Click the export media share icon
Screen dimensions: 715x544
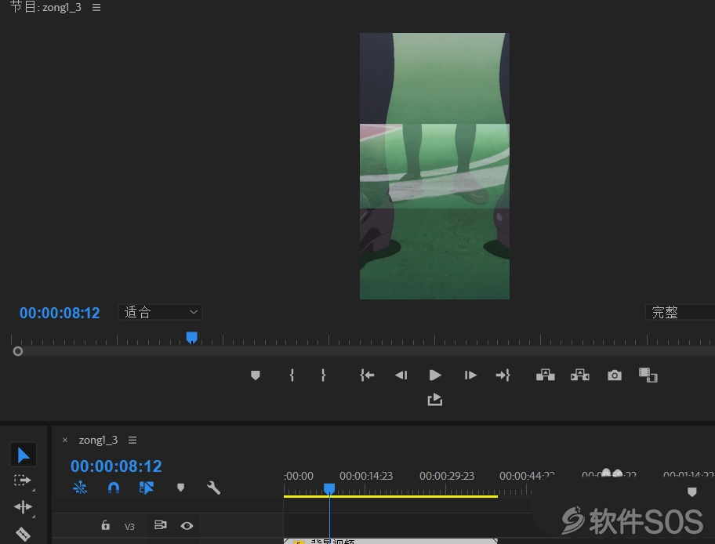click(434, 400)
